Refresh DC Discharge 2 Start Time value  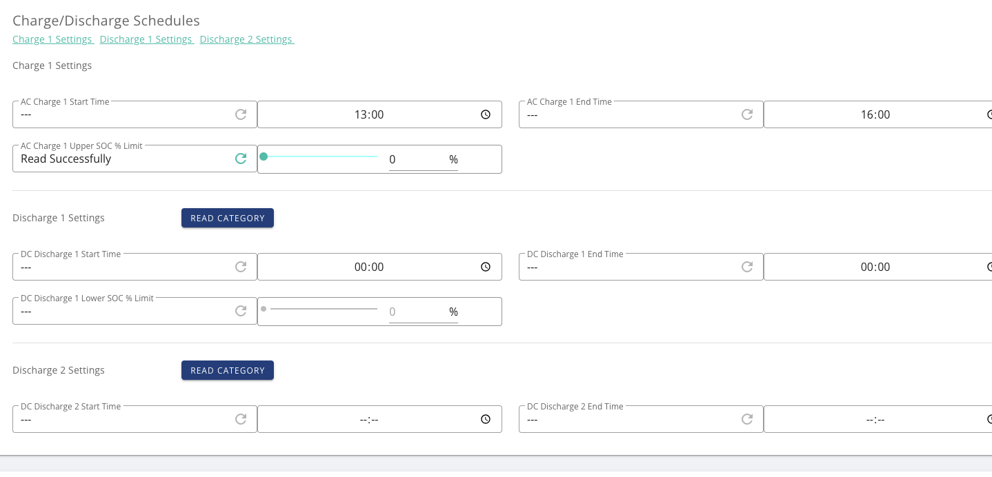click(x=241, y=419)
